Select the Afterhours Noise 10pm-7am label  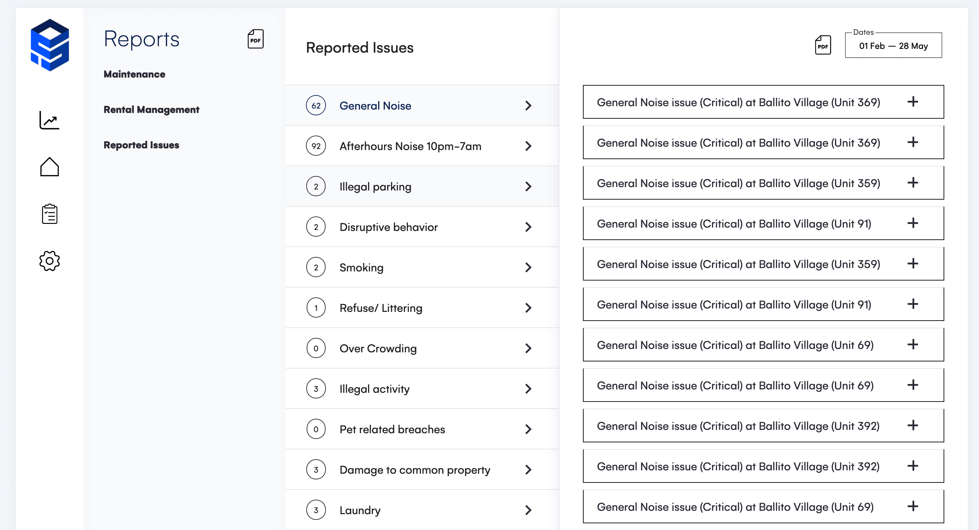coord(411,146)
